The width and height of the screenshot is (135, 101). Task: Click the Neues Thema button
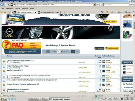(112, 48)
